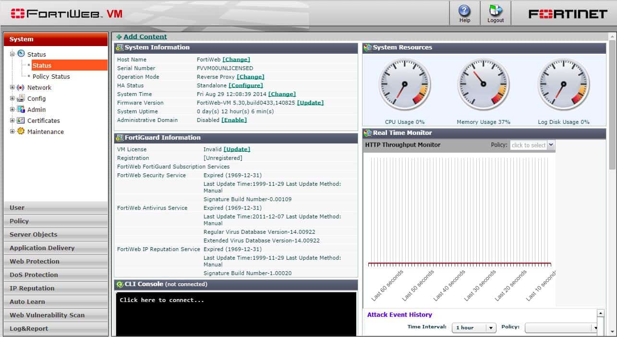Viewport: 617px width, 337px height.
Task: Open the User menu section
Action: click(x=56, y=208)
